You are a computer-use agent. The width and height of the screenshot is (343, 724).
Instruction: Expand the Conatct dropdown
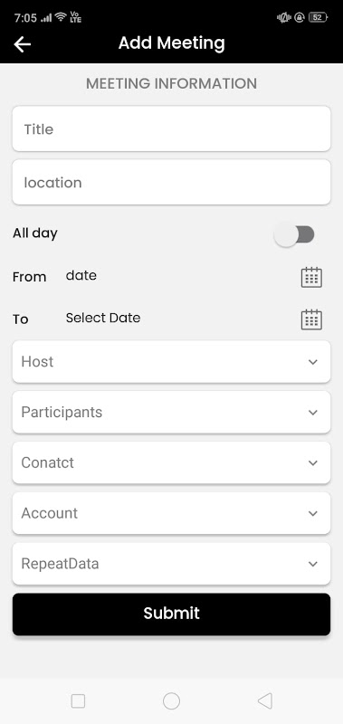point(171,462)
